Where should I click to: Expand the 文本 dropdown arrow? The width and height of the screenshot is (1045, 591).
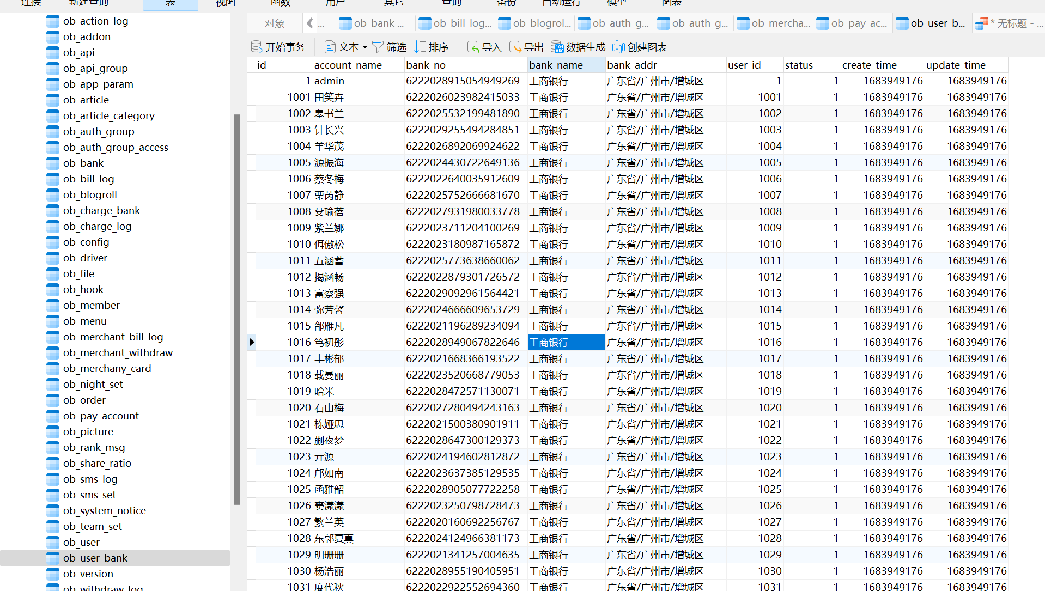tap(365, 47)
